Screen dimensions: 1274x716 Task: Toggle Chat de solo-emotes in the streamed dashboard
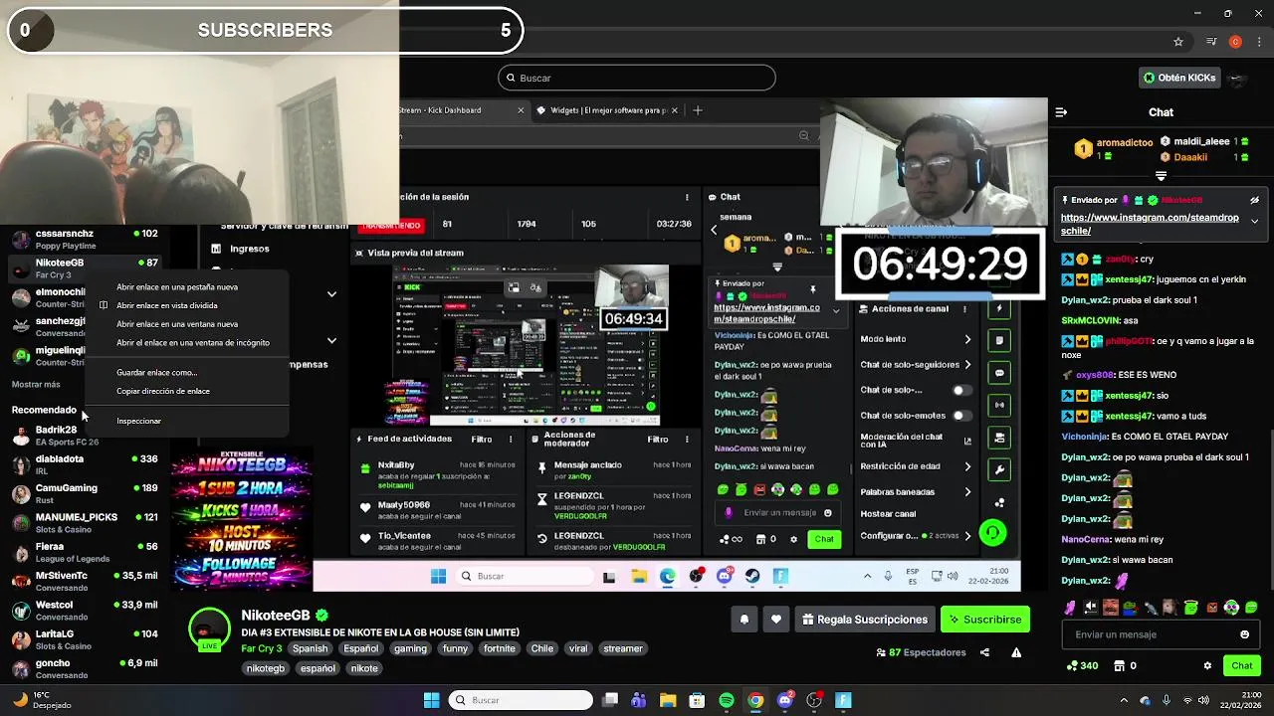pyautogui.click(x=961, y=416)
